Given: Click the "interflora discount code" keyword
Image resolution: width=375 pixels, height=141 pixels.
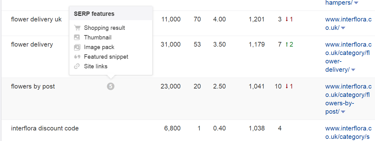Looking at the screenshot, I should pyautogui.click(x=45, y=128).
